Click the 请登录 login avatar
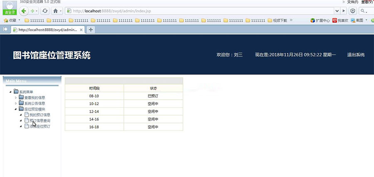Screen dimensions: 374x177 pos(10,7)
